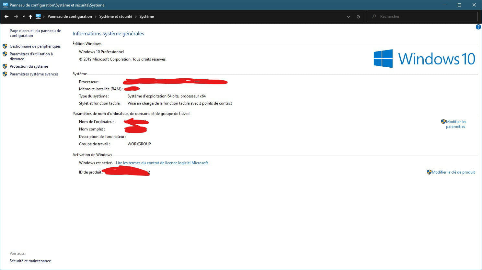Viewport: 482px width, 270px height.
Task: Close the Système window
Action: pyautogui.click(x=474, y=5)
